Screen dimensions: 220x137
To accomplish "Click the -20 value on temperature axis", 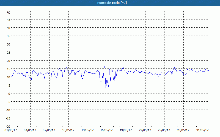I will (8, 127).
